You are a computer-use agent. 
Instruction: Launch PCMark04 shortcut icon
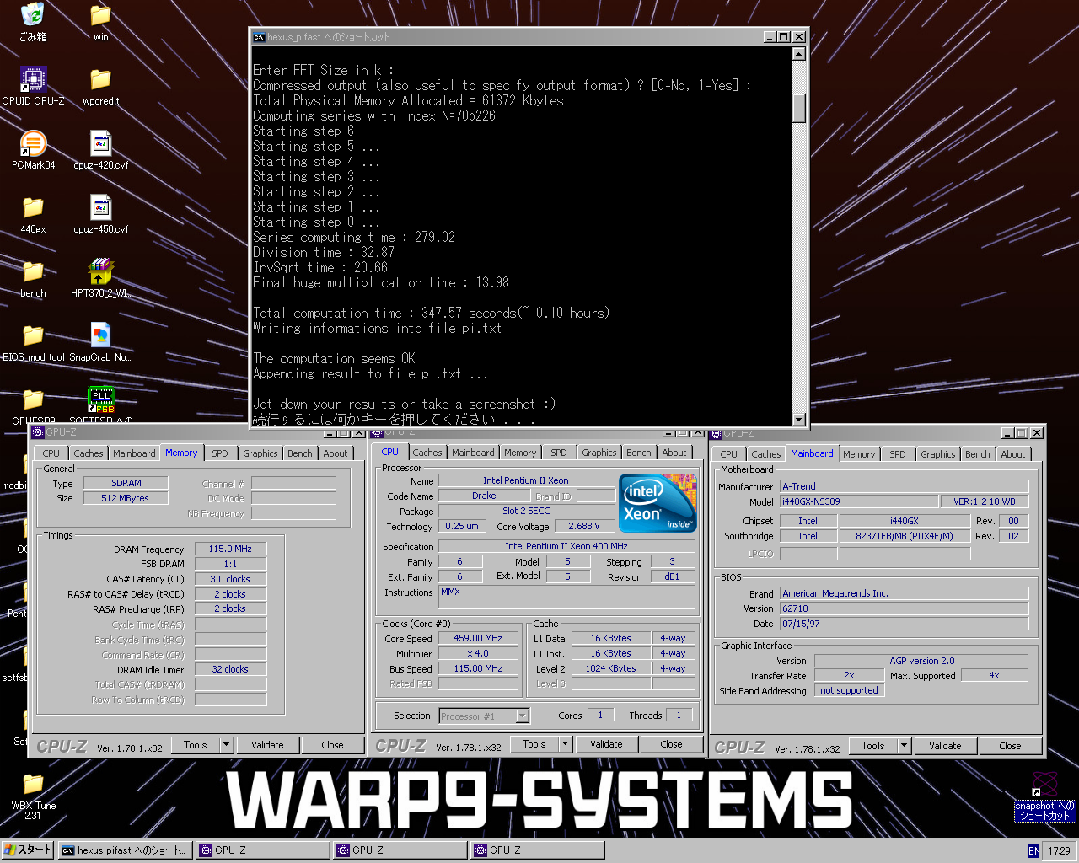pos(33,143)
